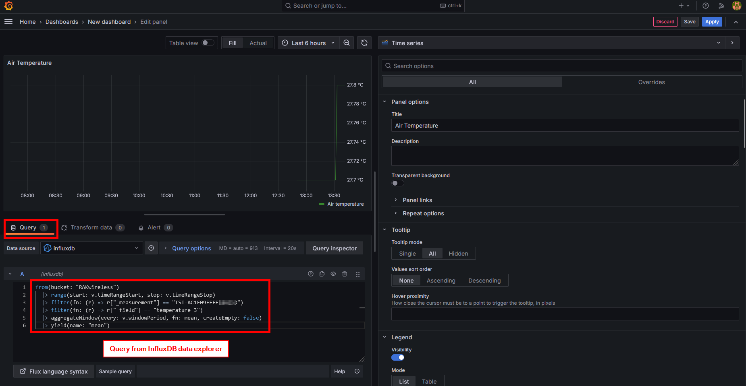746x386 pixels.
Task: Click the influxdb data source logo
Action: point(48,248)
